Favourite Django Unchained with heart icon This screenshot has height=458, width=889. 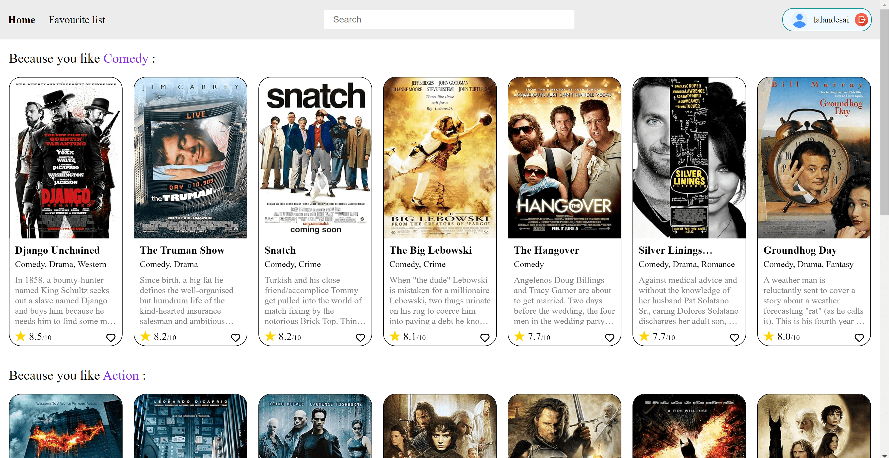click(110, 337)
